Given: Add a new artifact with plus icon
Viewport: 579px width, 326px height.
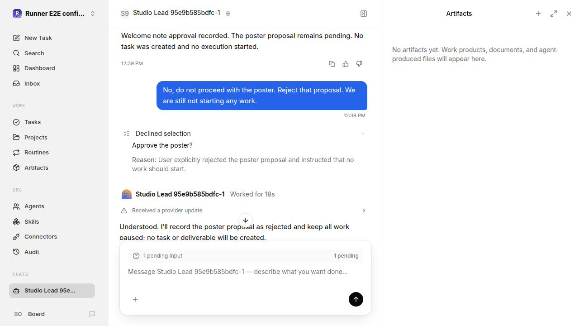Looking at the screenshot, I should click(538, 14).
